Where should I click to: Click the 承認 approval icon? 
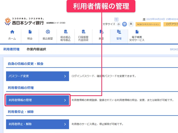tap(102, 32)
